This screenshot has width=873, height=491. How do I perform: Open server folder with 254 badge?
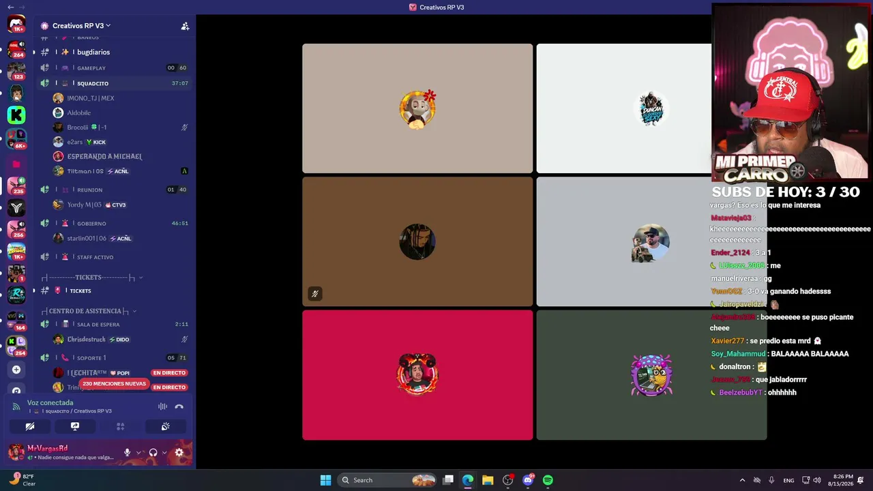[16, 346]
